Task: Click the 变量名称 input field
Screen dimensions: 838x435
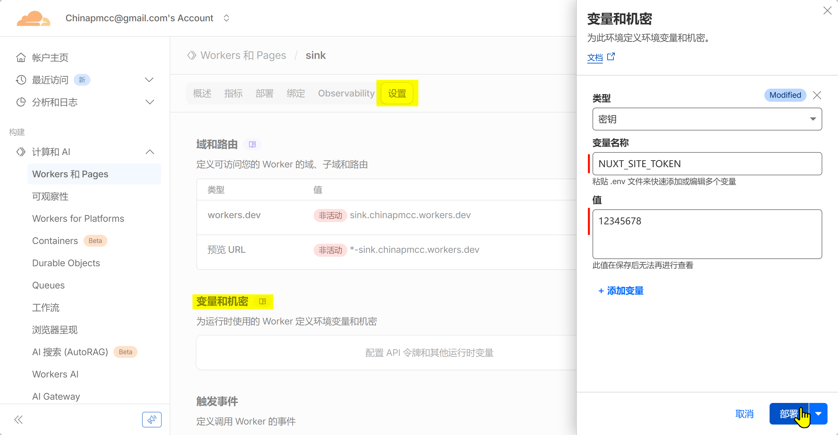Action: [707, 164]
